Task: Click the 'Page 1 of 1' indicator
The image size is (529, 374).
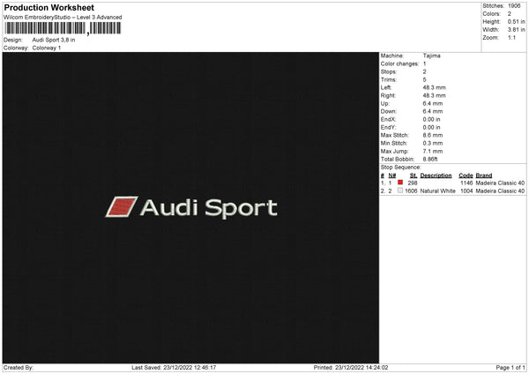Action: [510, 368]
